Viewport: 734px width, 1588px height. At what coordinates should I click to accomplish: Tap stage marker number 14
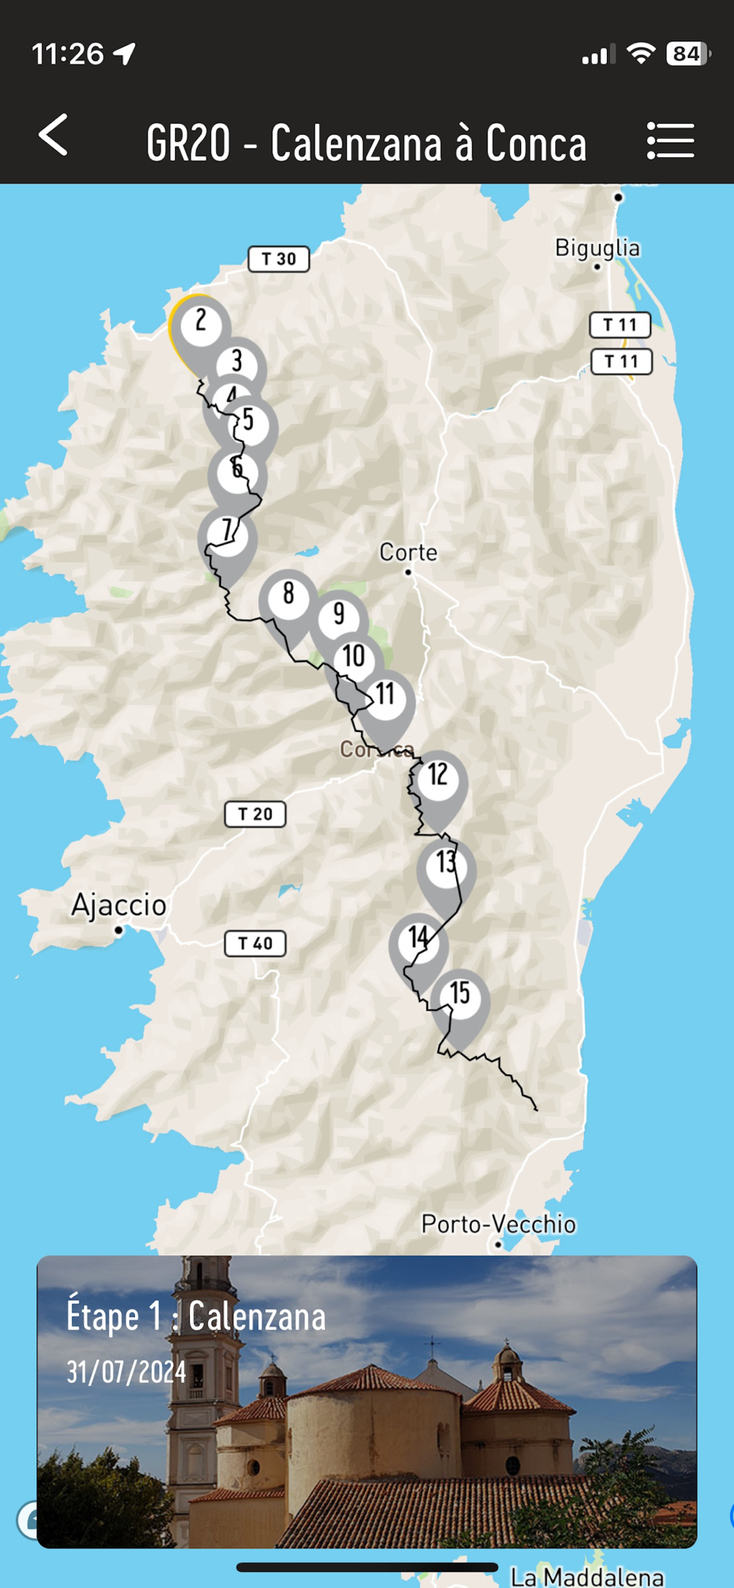tap(419, 939)
